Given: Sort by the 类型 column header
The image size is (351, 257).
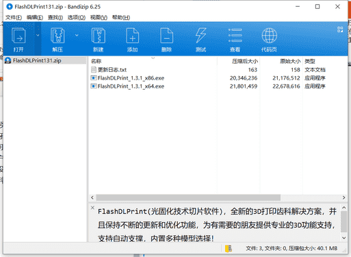Looking at the screenshot, I should click(325, 61).
